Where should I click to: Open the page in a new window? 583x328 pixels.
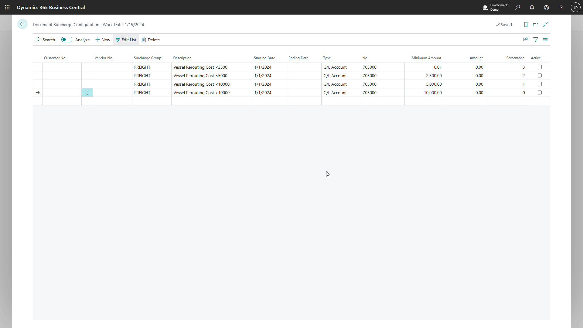536,25
